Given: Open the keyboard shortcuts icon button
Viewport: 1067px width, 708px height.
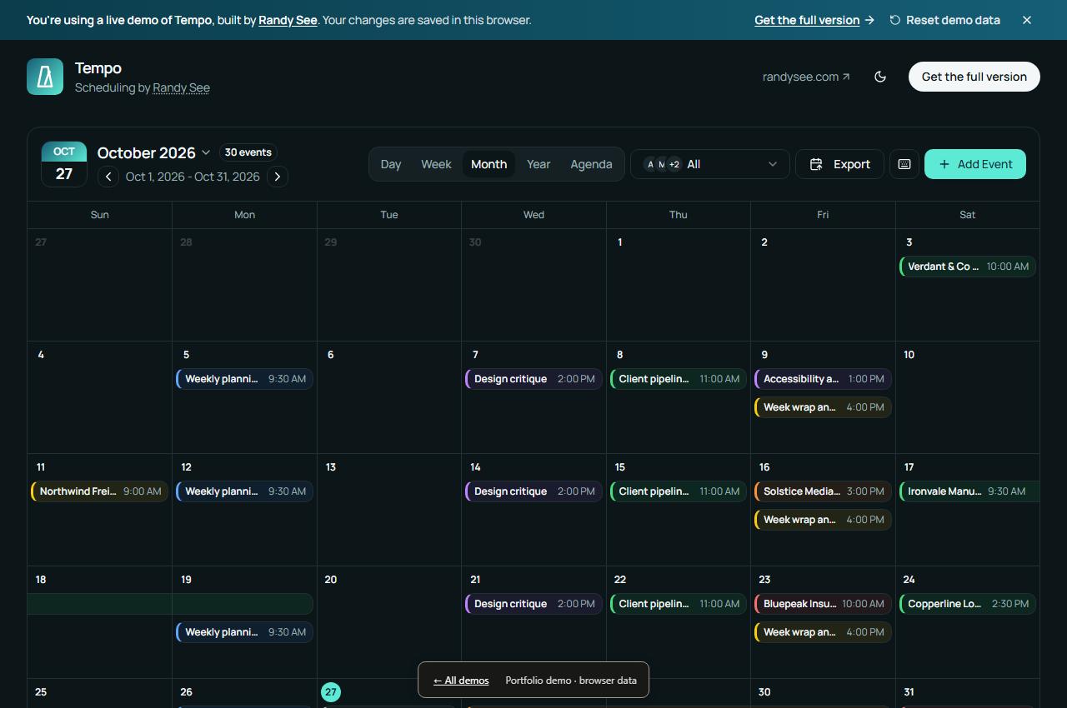Looking at the screenshot, I should [904, 164].
